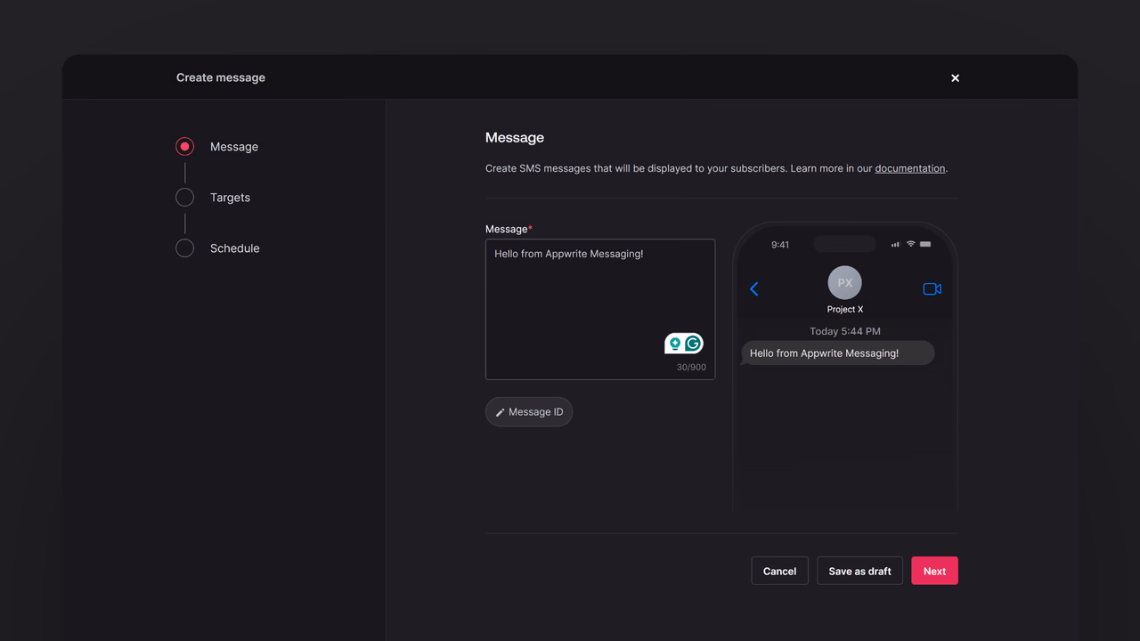Click the phone battery status icon
The image size is (1140, 641).
pyautogui.click(x=925, y=244)
